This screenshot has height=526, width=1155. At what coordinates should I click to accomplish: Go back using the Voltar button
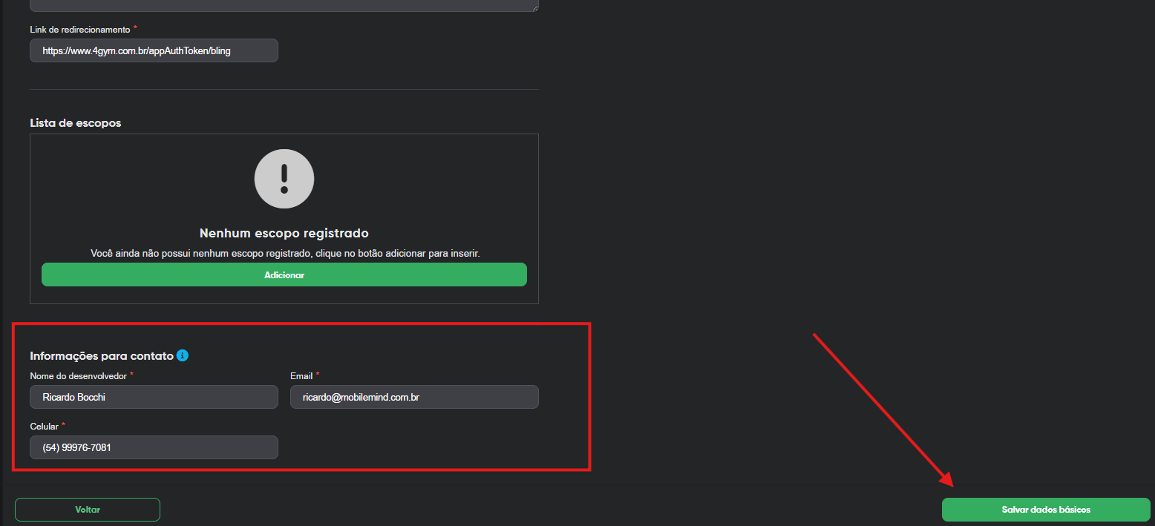tap(88, 510)
